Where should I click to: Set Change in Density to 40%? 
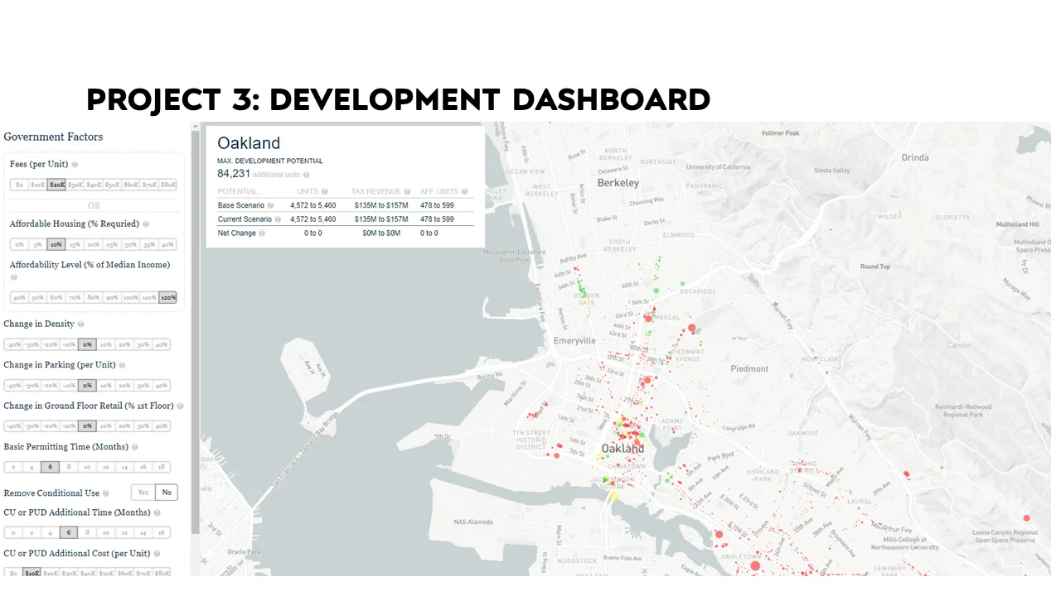(162, 344)
